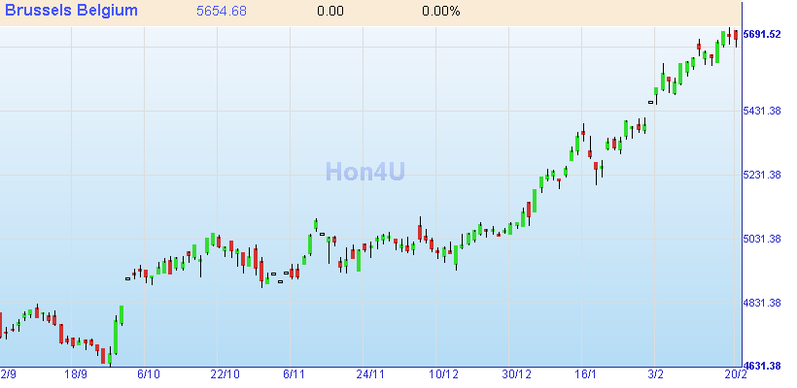Click the 3/2 date label

tap(656, 374)
